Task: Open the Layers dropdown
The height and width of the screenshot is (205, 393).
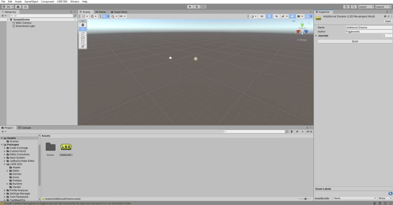Action: pos(366,7)
